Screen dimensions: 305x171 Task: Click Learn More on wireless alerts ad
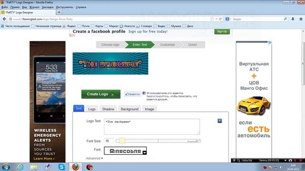click(x=44, y=159)
